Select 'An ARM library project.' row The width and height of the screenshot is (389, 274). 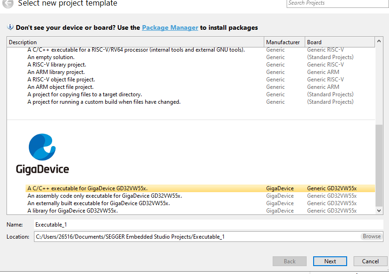(200, 72)
